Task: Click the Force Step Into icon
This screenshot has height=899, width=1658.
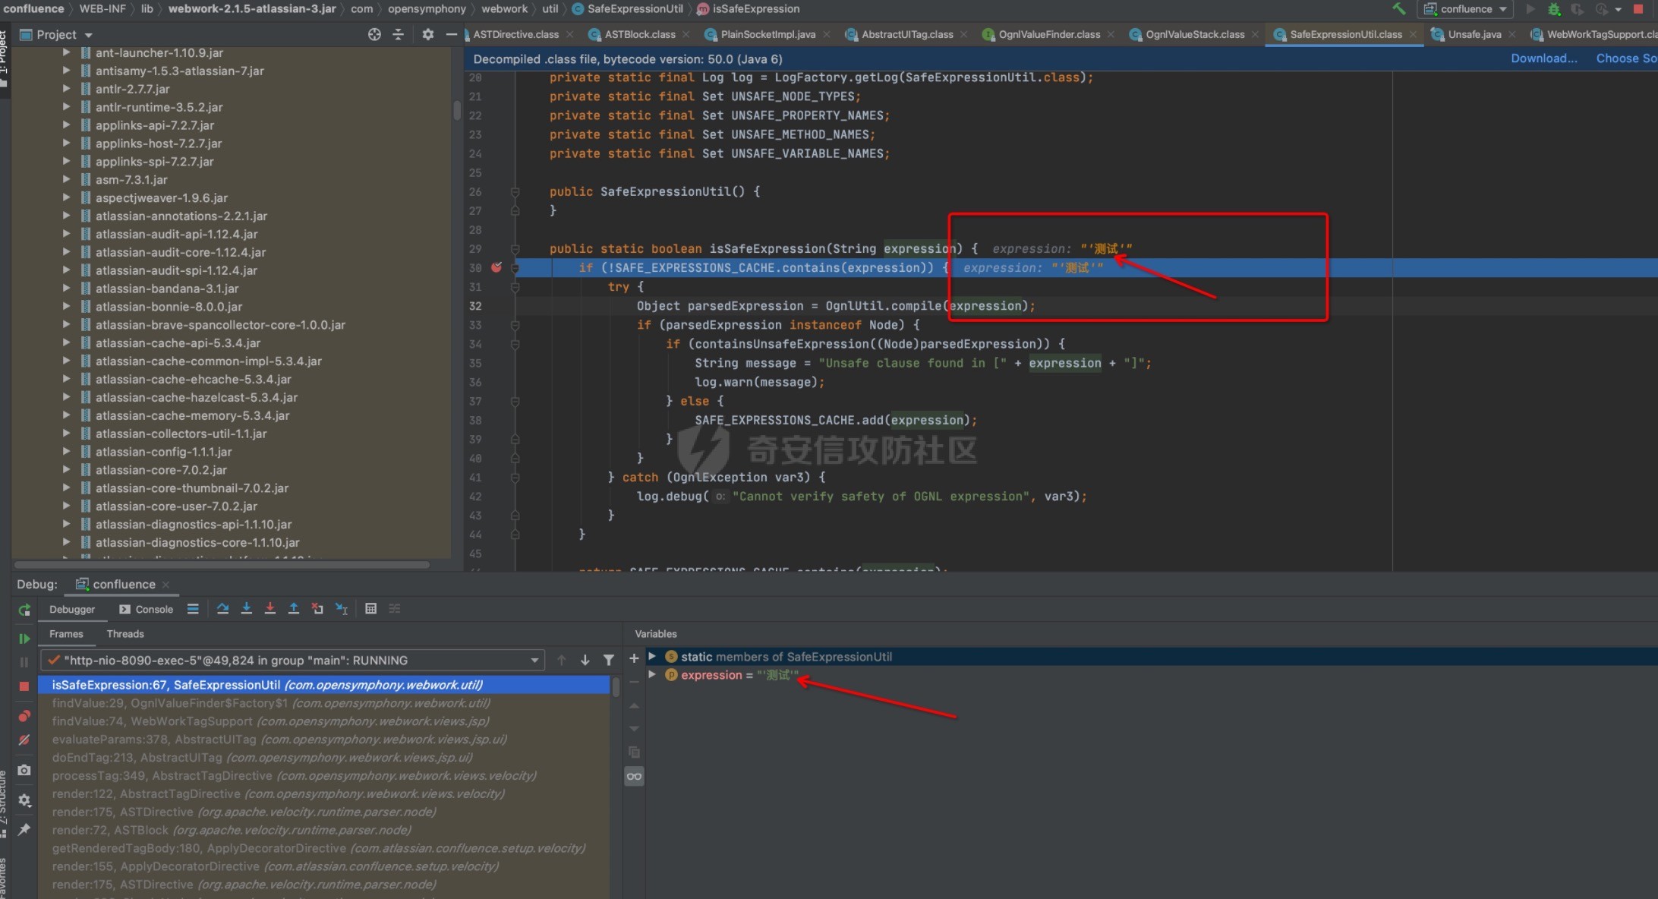Action: click(270, 609)
